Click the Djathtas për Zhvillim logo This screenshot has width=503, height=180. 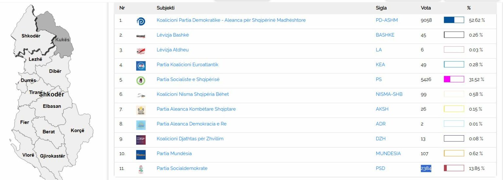click(x=141, y=140)
